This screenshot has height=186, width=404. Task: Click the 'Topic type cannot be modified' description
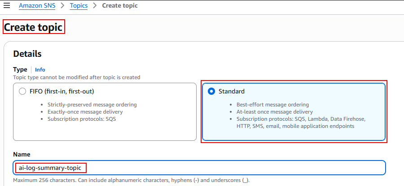(x=77, y=77)
